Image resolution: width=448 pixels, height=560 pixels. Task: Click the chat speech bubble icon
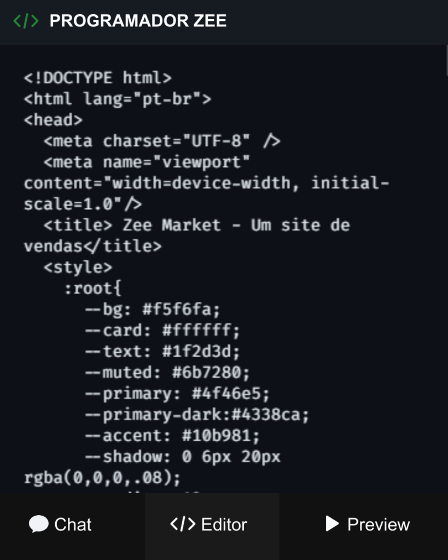pyautogui.click(x=38, y=524)
